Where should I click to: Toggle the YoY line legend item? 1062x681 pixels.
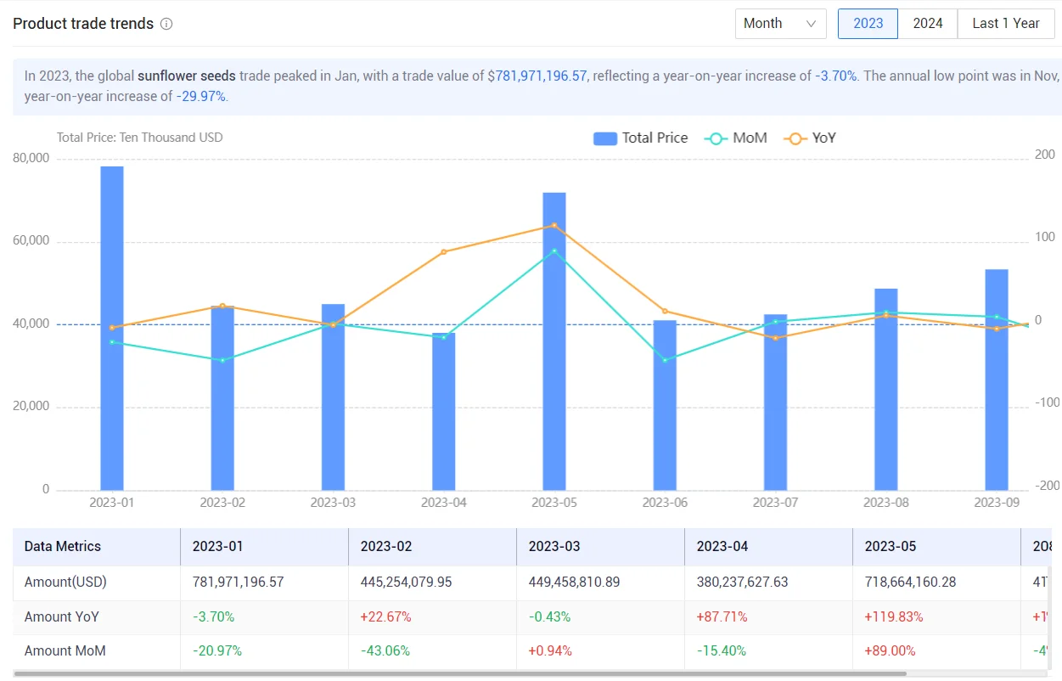click(809, 138)
